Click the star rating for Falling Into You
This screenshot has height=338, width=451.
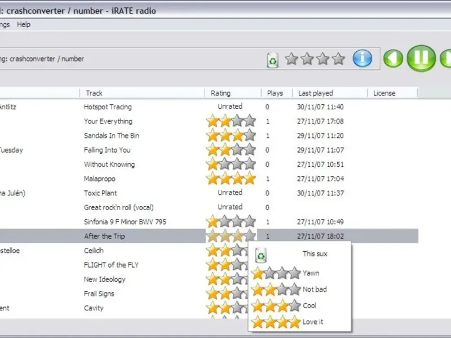pos(231,149)
